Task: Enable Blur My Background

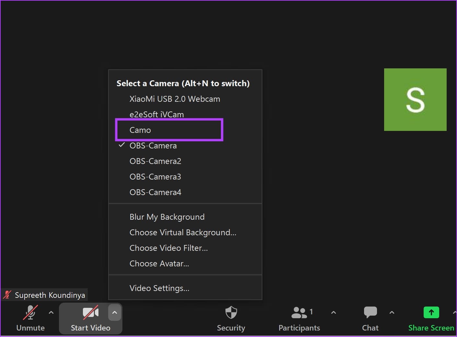Action: [x=185, y=217]
